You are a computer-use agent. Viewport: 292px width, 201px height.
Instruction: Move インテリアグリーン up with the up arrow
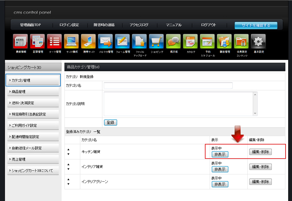(x=68, y=180)
